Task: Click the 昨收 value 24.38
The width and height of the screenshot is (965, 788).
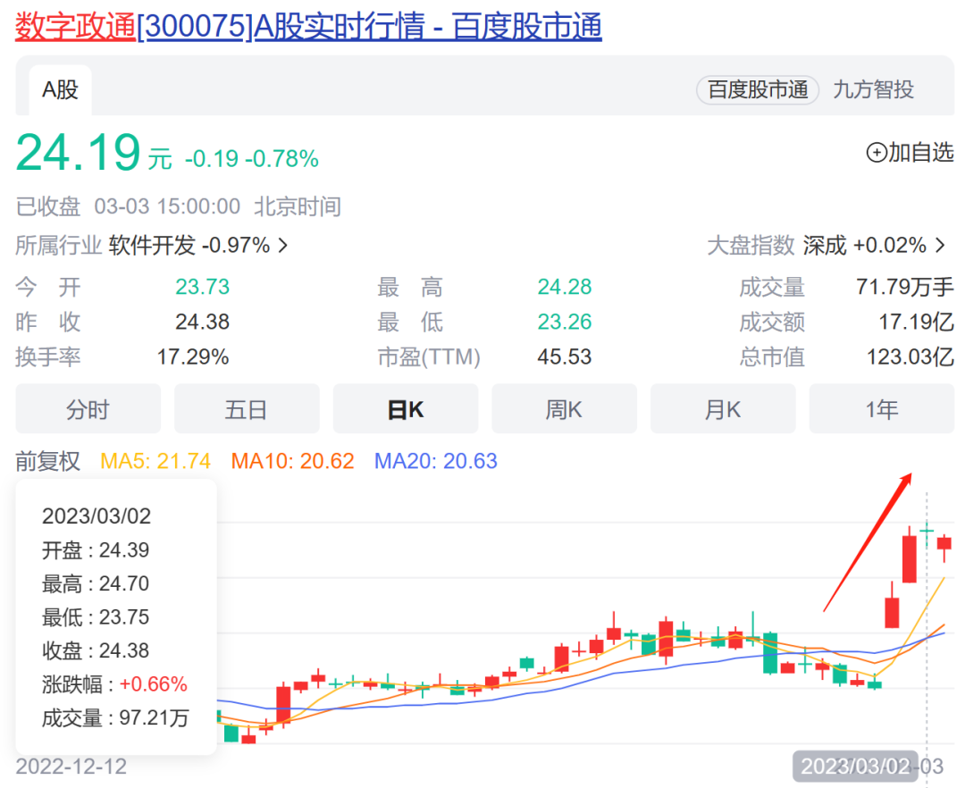Action: [x=203, y=322]
